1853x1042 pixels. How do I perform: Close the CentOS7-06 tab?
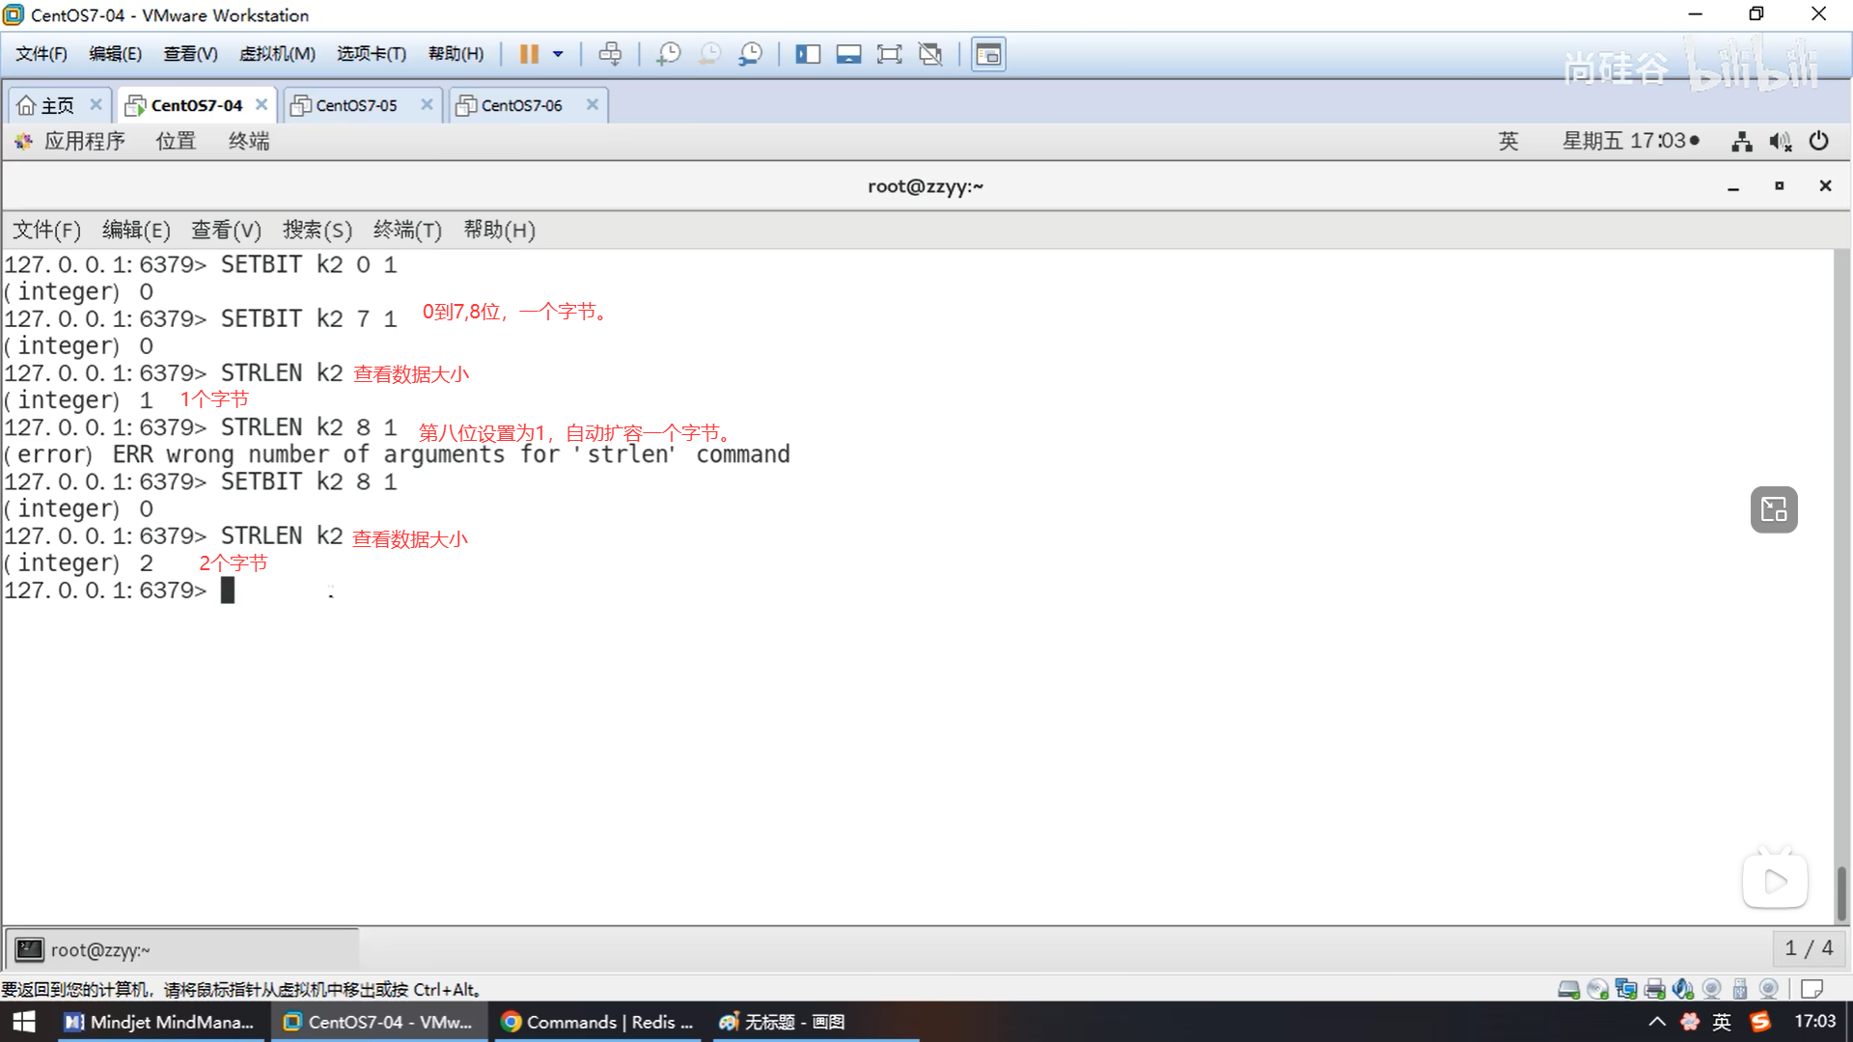pos(593,104)
